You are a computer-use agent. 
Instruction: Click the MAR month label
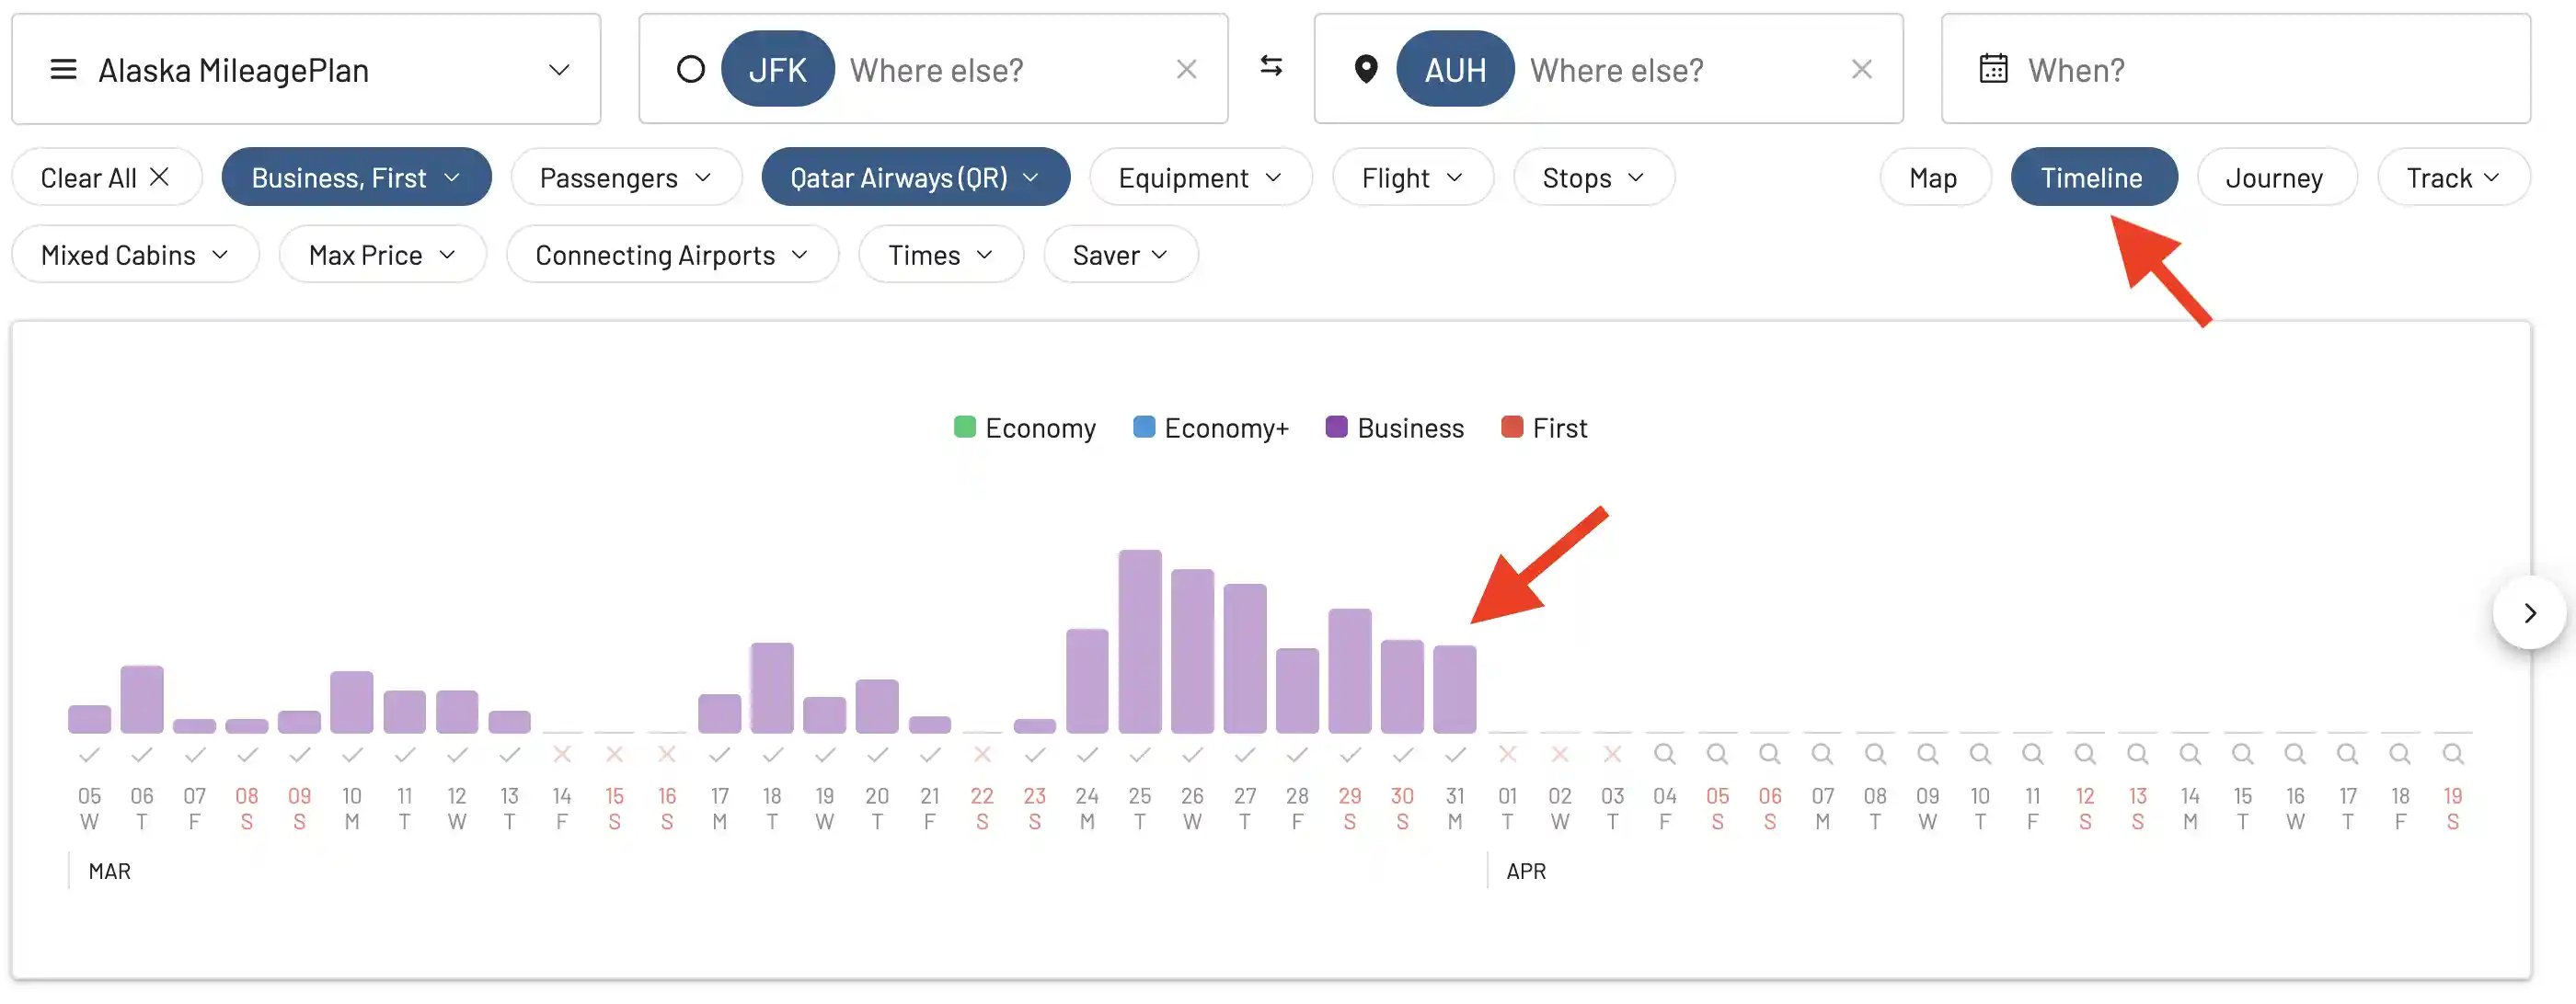[109, 873]
